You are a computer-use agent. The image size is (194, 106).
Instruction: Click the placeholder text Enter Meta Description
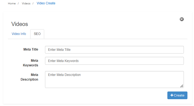pyautogui.click(x=64, y=75)
